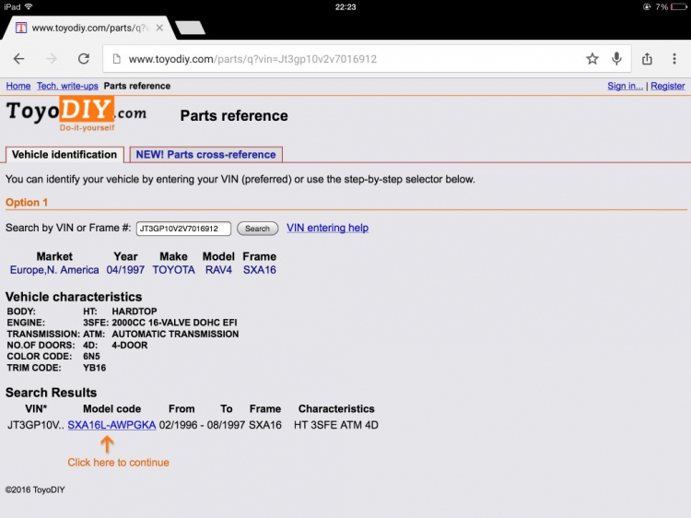
Task: Click the JT3GP10V.. VIN cell
Action: click(36, 425)
